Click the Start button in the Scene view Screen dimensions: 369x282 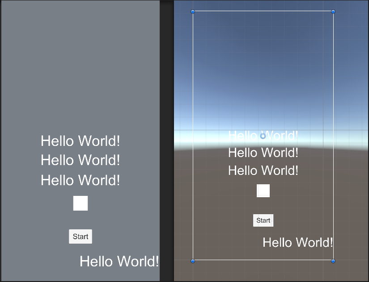tap(263, 220)
